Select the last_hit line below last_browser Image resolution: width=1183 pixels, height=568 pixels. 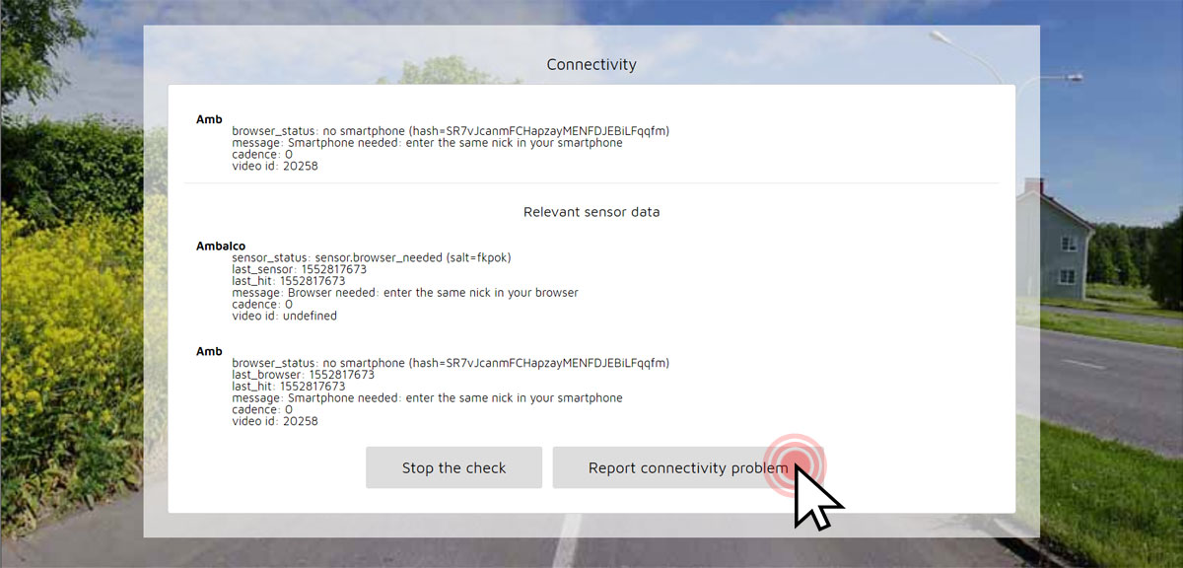pos(289,387)
